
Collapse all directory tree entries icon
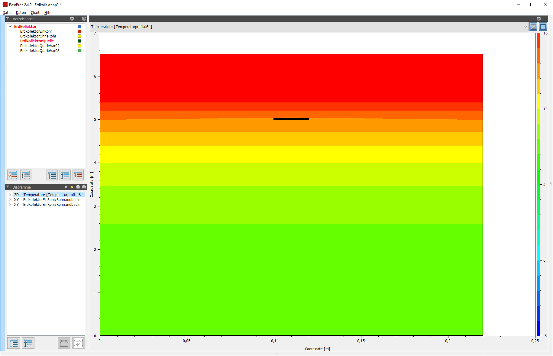65,175
